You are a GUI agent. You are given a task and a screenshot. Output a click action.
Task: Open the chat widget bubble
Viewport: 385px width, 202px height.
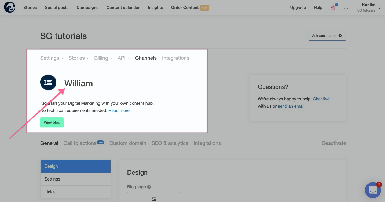point(373,190)
